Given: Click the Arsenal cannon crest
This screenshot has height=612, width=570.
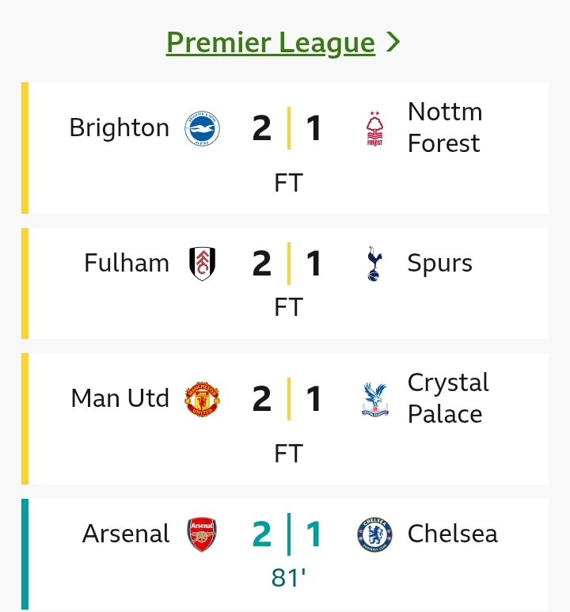Looking at the screenshot, I should (202, 534).
